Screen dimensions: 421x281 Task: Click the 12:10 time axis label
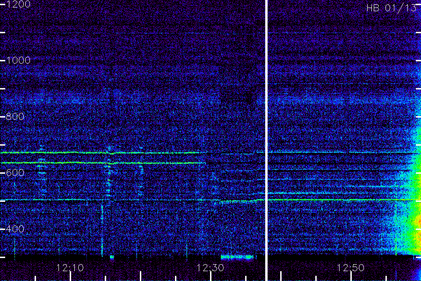[70, 268]
